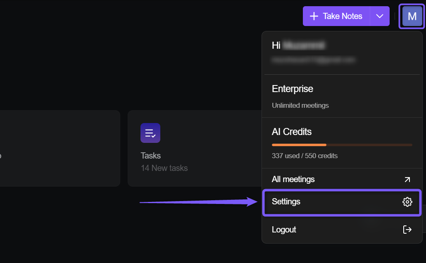This screenshot has width=426, height=263.
Task: Click the plus icon on Take Notes
Action: 314,16
